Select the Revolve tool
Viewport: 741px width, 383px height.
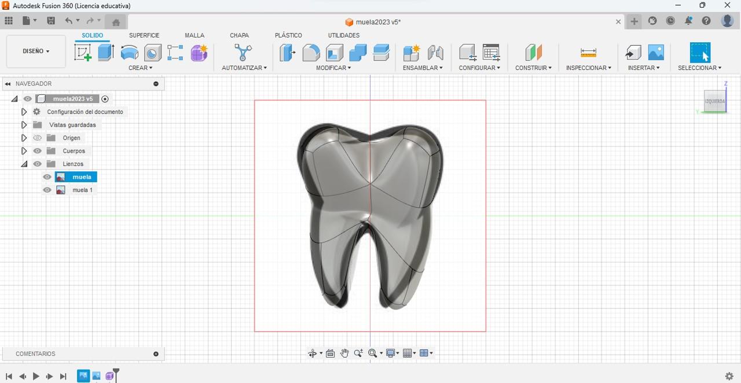click(130, 53)
